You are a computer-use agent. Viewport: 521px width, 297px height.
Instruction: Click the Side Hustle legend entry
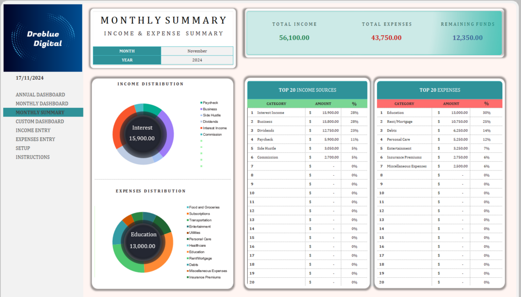[x=210, y=115]
